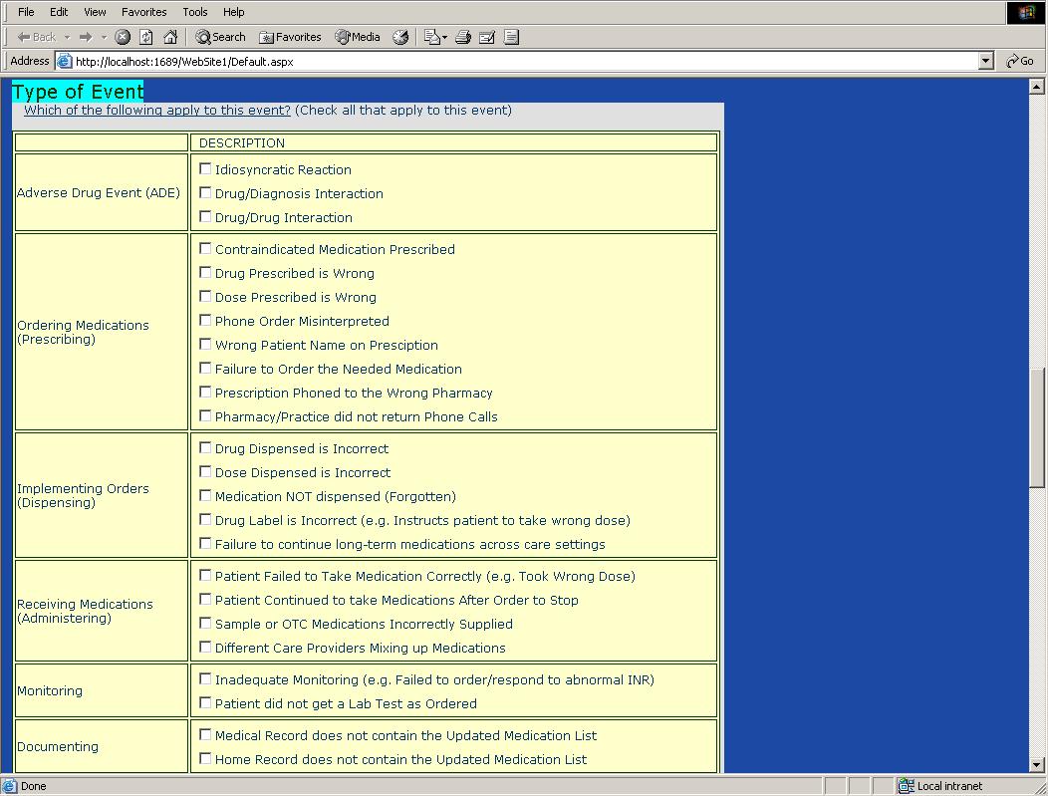
Task: Open the History icon in toolbar
Action: point(400,38)
